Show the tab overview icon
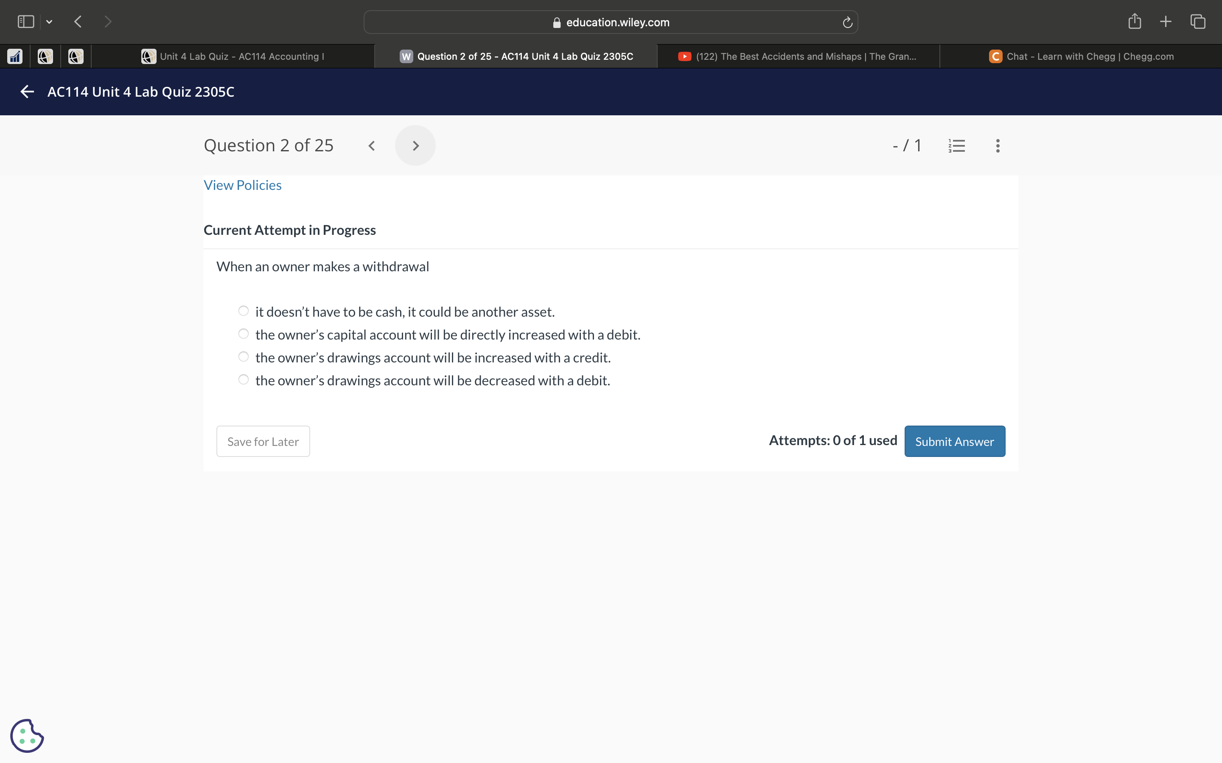 click(x=1198, y=21)
